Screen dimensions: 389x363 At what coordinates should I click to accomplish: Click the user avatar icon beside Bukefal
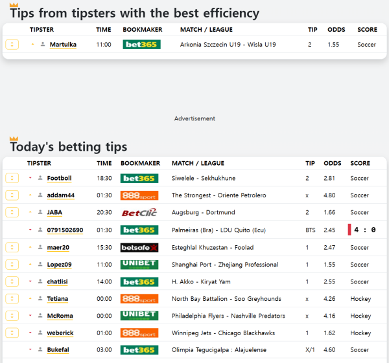pos(40,350)
